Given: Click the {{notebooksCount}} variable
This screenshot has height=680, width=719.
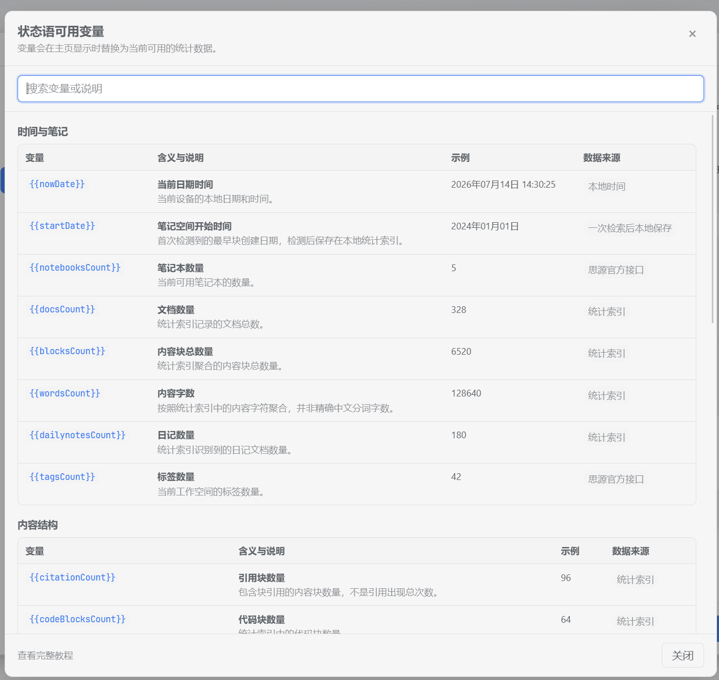Looking at the screenshot, I should pos(75,268).
